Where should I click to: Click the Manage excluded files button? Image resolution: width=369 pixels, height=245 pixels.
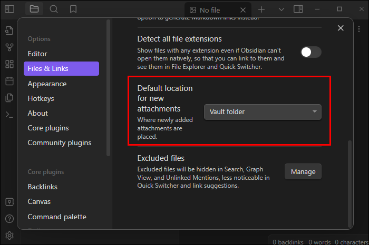pyautogui.click(x=303, y=171)
